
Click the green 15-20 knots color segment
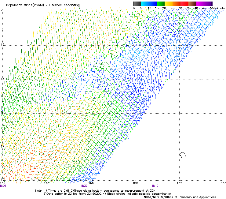(161, 4)
